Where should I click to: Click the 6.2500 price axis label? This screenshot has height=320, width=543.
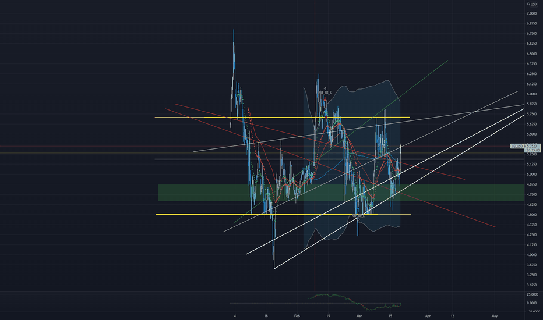531,74
